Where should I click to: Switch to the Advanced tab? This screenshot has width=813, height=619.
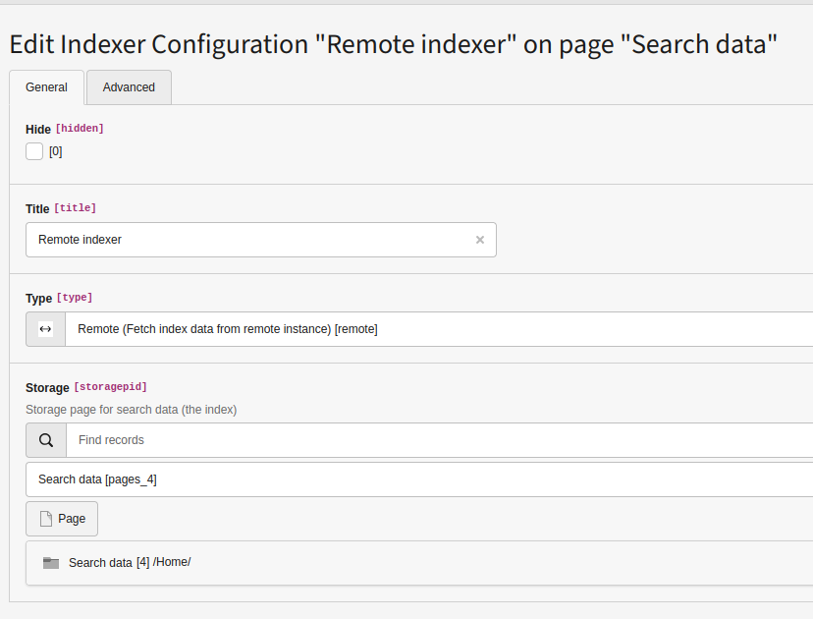click(128, 86)
